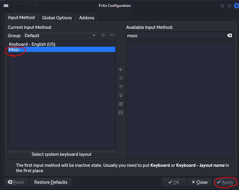
Task: Open the gear configure icon for Mozc
Action: coord(121,104)
